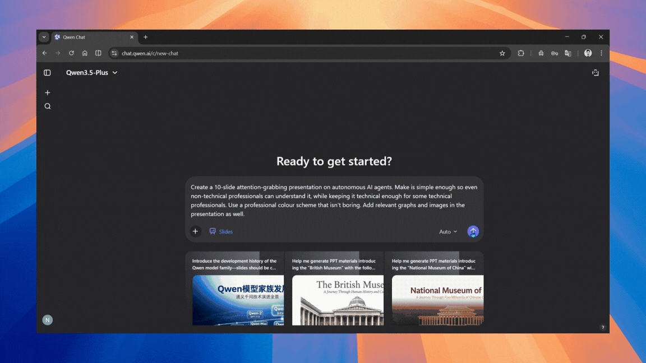
Task: Send the prompt with the blue arrow button
Action: 473,231
